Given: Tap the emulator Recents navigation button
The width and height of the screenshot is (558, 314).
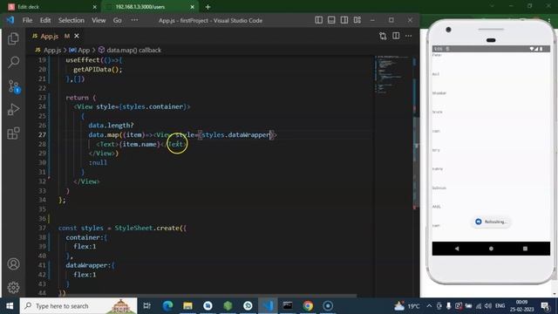Looking at the screenshot, I should (x=525, y=249).
